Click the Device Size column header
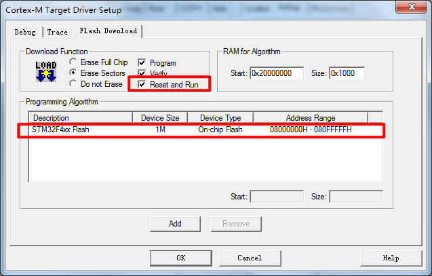The height and width of the screenshot is (276, 432). [x=159, y=118]
